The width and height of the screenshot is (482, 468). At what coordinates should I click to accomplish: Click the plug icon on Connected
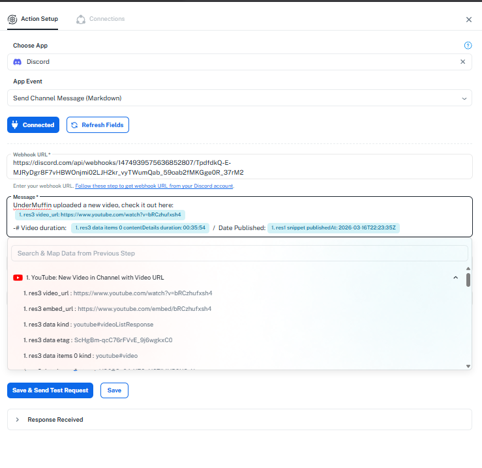tap(15, 124)
